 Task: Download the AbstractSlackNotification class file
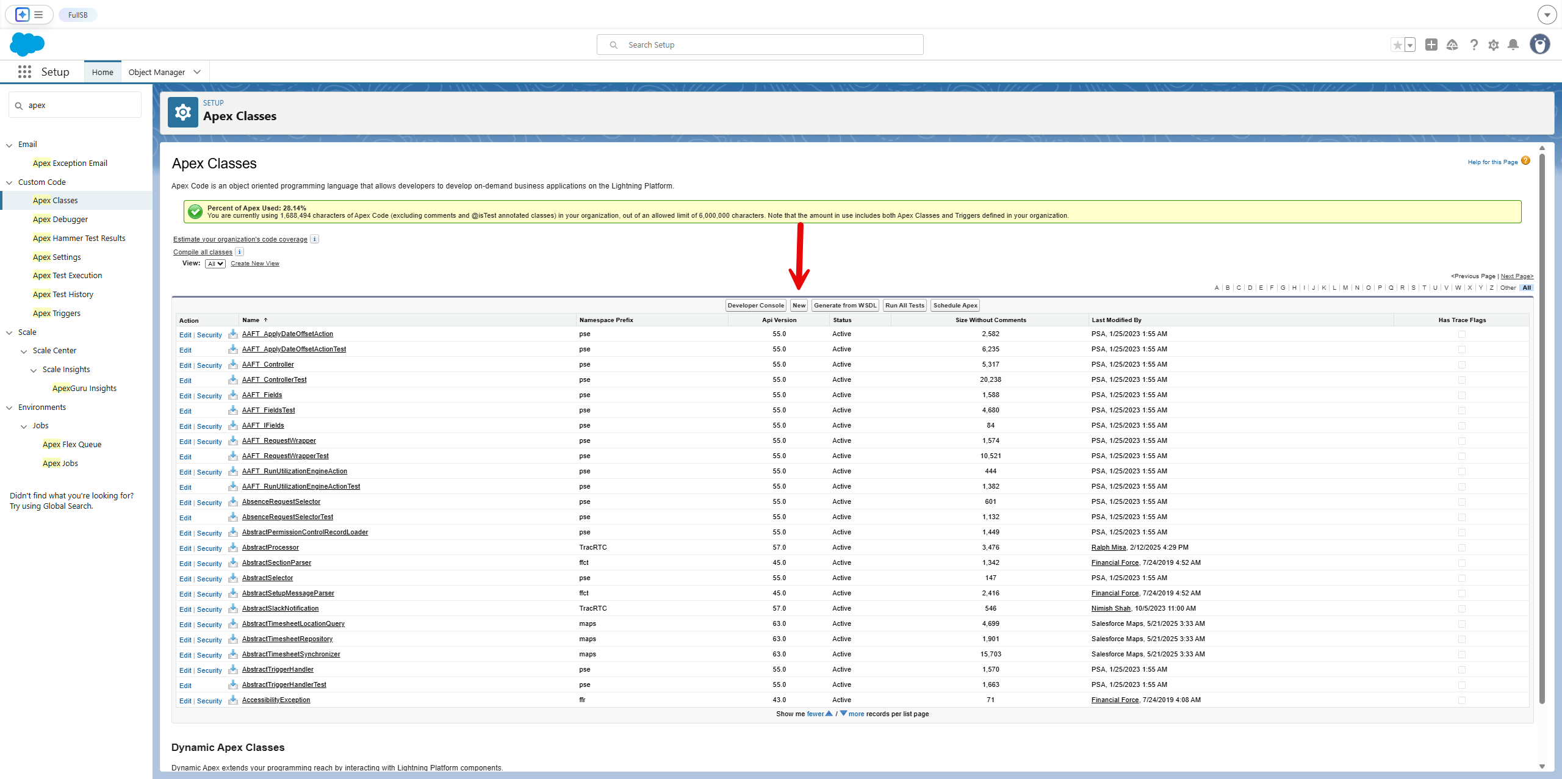point(233,608)
